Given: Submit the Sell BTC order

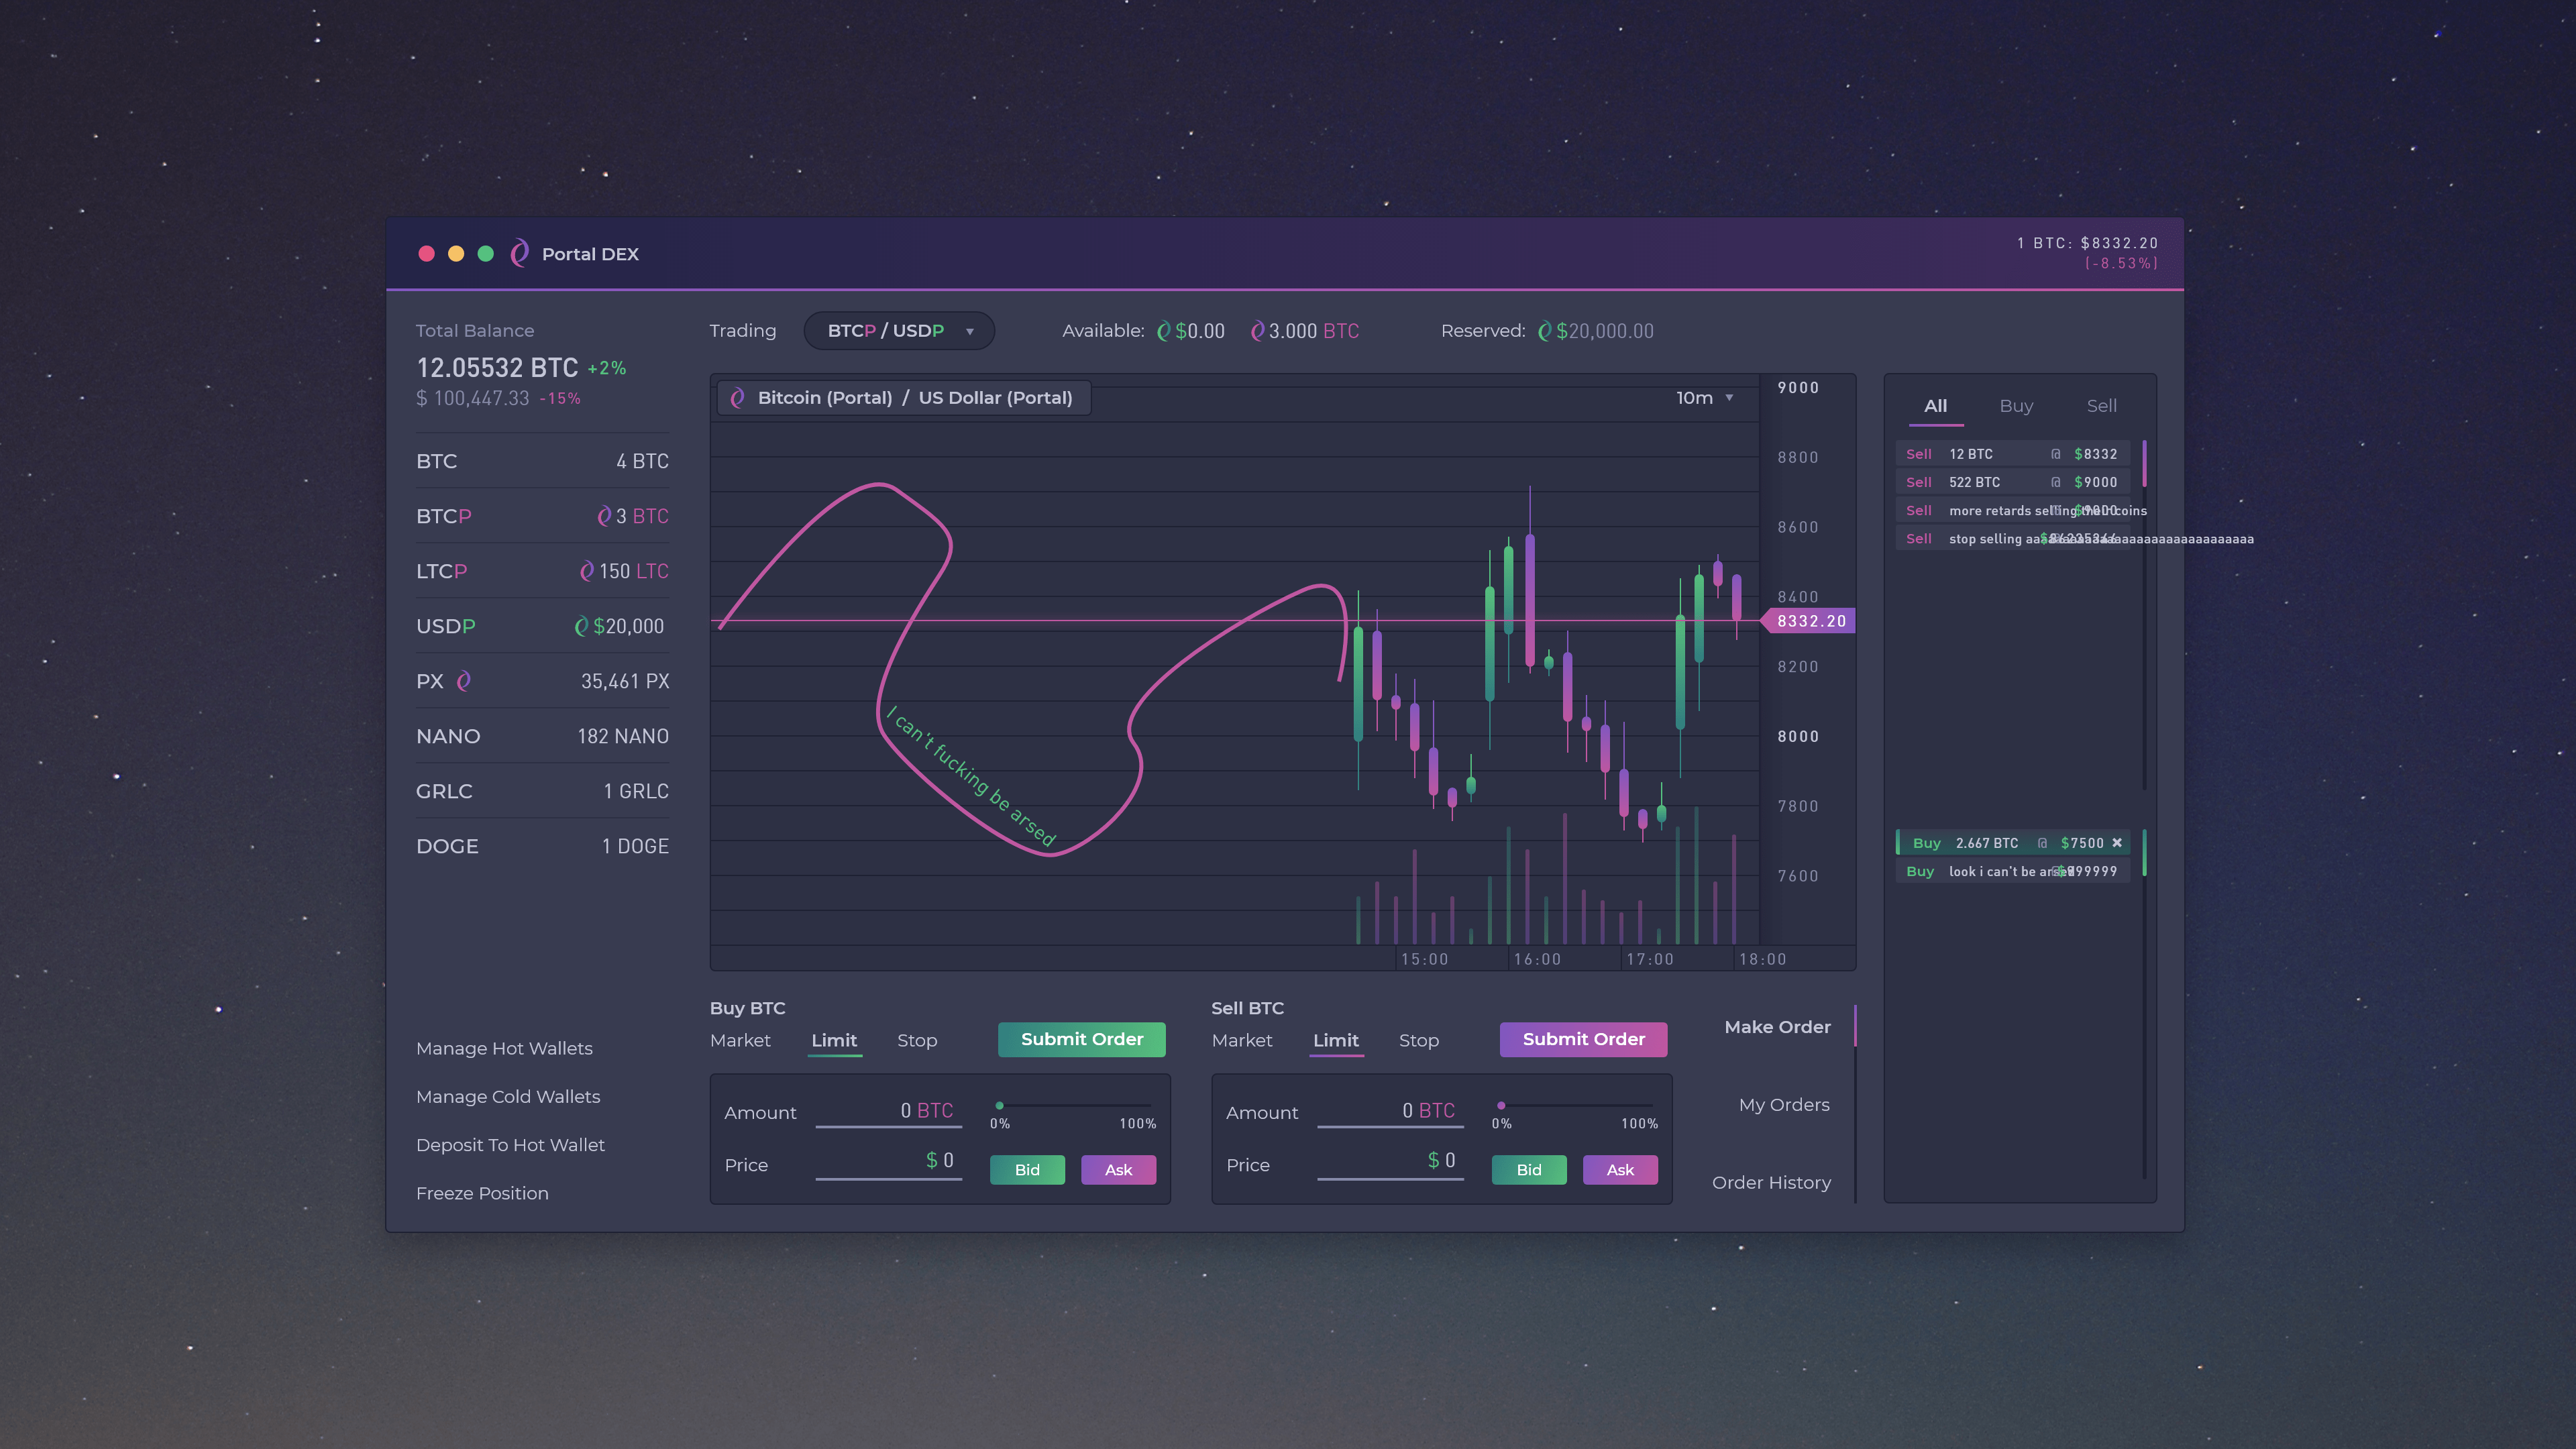Looking at the screenshot, I should point(1583,1040).
